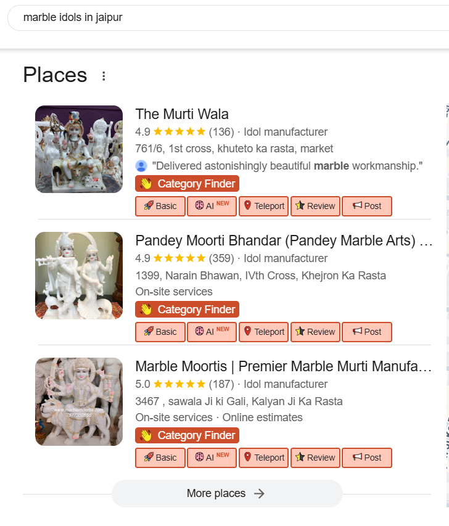View Marble Moortis goddess statue thumbnail
The width and height of the screenshot is (449, 526).
79,401
